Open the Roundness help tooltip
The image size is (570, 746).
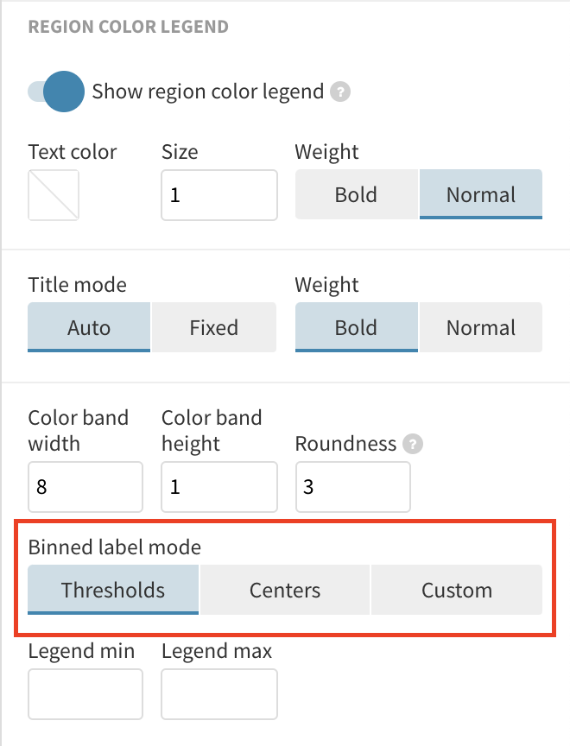pos(412,444)
